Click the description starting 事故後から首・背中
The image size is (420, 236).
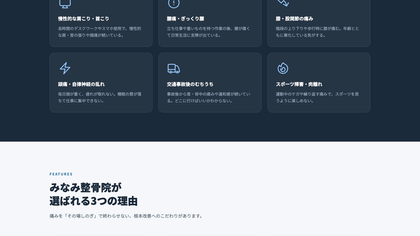coord(209,97)
